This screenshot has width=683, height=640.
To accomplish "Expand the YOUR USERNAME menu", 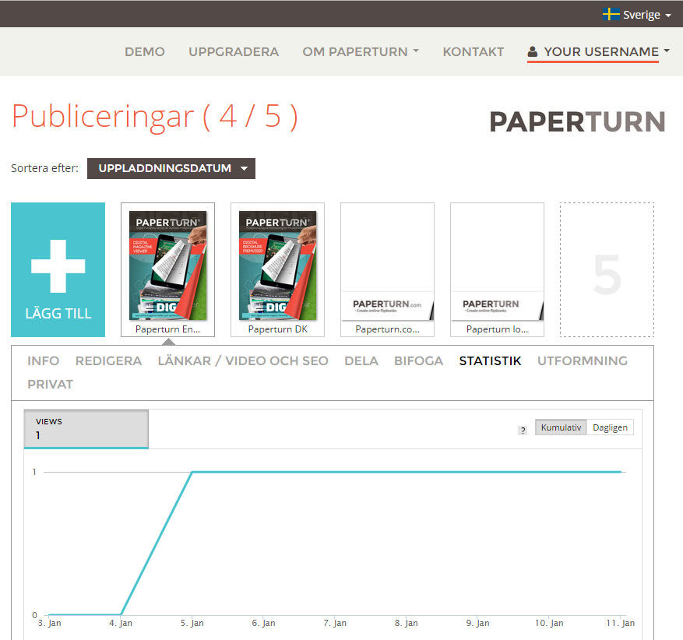I will (x=598, y=52).
